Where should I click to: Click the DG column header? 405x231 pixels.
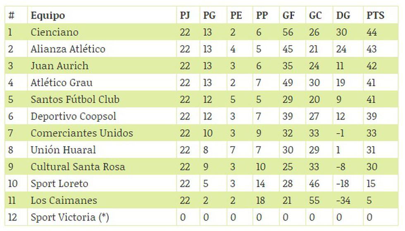point(343,16)
